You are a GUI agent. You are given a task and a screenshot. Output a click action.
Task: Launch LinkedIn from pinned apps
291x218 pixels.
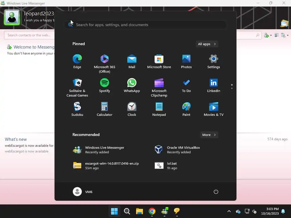[214, 85]
